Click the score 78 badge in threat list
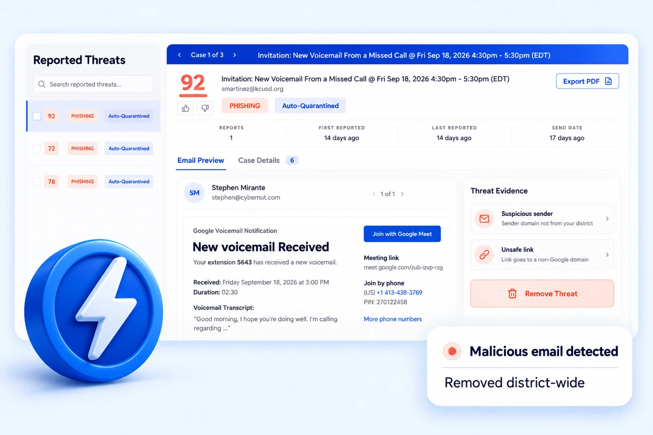The image size is (653, 435). (x=52, y=182)
